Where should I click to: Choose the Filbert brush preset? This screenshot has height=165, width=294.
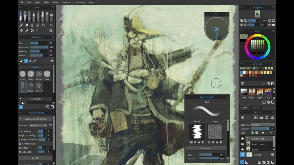(31, 75)
